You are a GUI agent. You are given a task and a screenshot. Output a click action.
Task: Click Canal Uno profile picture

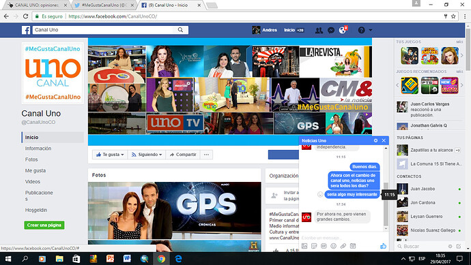pyautogui.click(x=53, y=73)
